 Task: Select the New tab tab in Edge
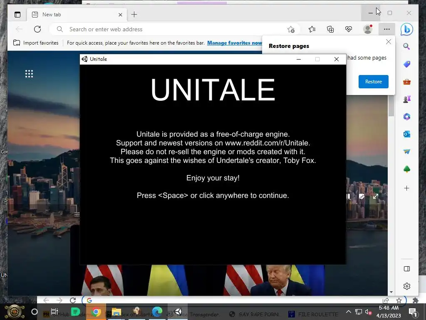tap(77, 15)
